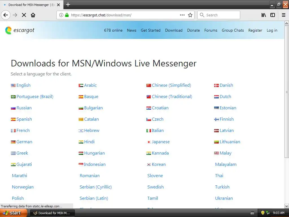Screen dimensions: 289x217
Task: Open the Forums navigation link
Action: coord(211,30)
